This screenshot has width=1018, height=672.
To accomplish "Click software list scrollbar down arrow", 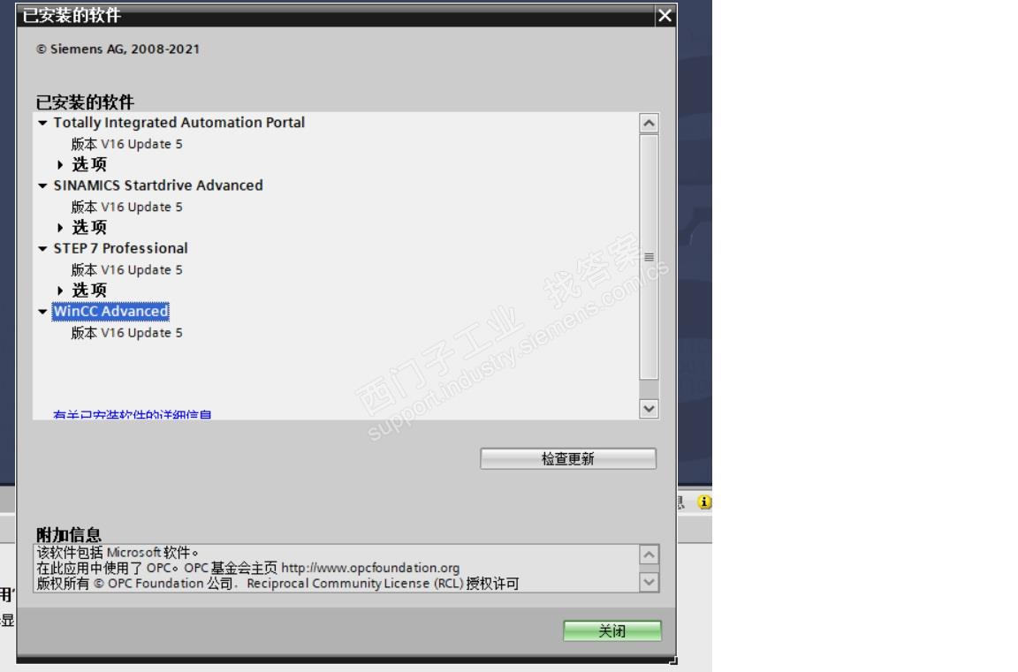I will [649, 409].
